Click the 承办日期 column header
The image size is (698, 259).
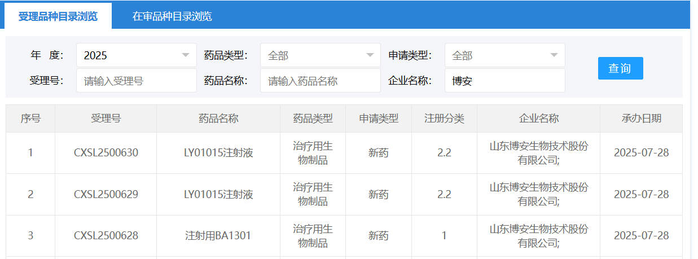(642, 118)
